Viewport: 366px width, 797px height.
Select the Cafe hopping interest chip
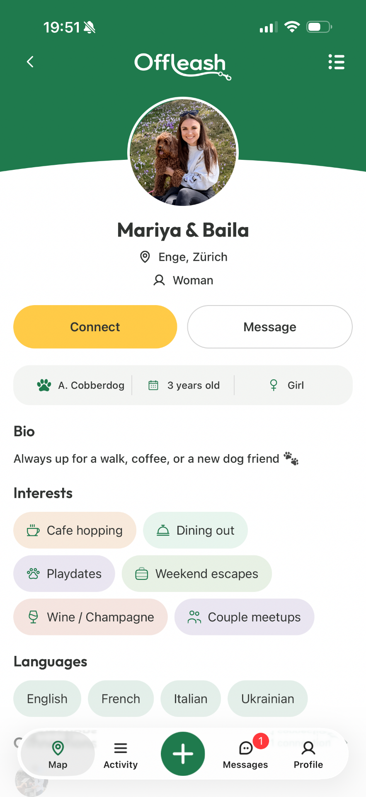tap(75, 530)
